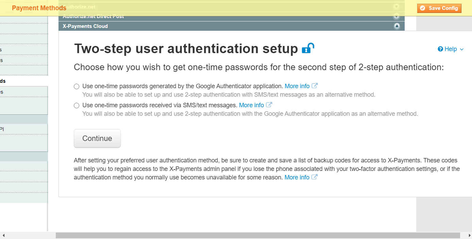This screenshot has width=472, height=239.
Task: Click the Save Config button
Action: click(x=439, y=8)
